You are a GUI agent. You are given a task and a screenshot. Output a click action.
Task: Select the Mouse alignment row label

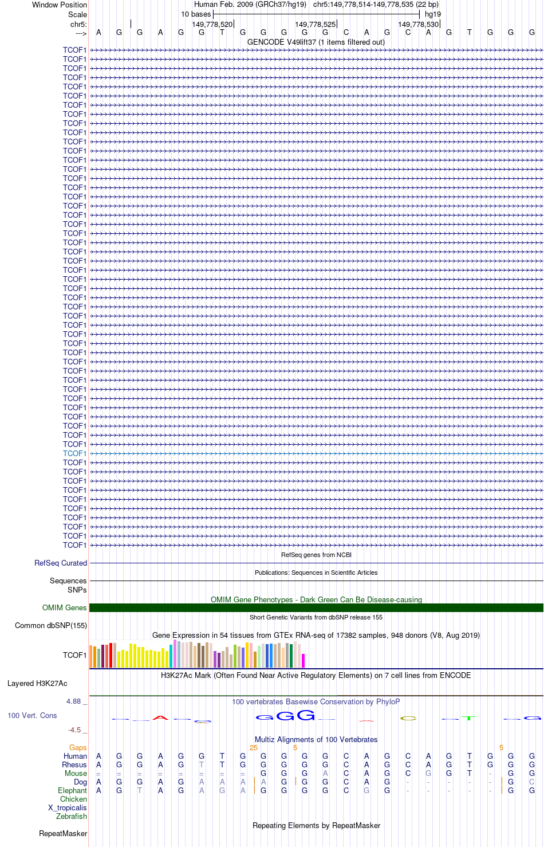(76, 773)
